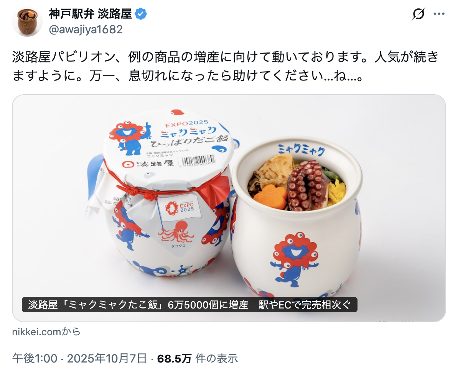Open the 神戸駅弁 淡路屋 display name

(x=90, y=14)
